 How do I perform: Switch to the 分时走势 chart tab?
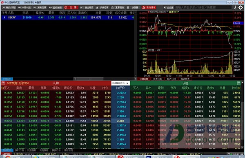(x=144, y=79)
